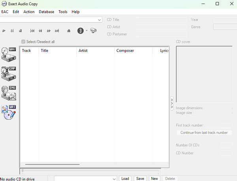Click the First track number field
Image resolution: width=237 pixels, height=181 pixels.
227,125
